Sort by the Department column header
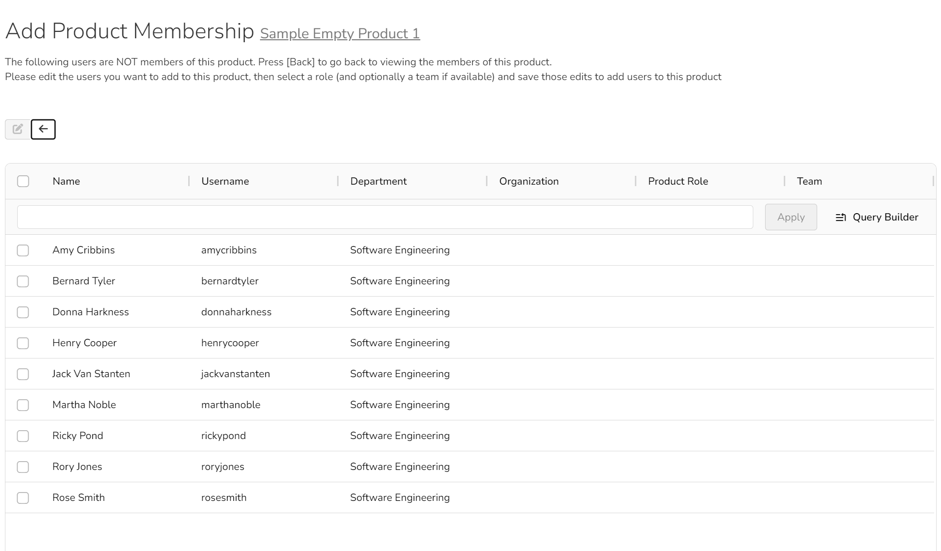Image resolution: width=941 pixels, height=551 pixels. point(378,181)
